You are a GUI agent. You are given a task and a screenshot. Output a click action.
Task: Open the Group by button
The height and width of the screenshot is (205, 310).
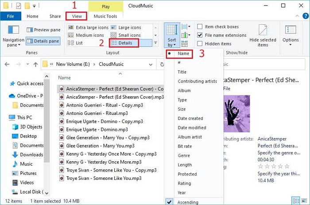pos(186,27)
